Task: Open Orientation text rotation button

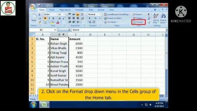Action: tap(78, 22)
